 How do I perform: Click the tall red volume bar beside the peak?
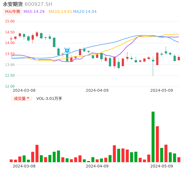[x=157, y=144]
